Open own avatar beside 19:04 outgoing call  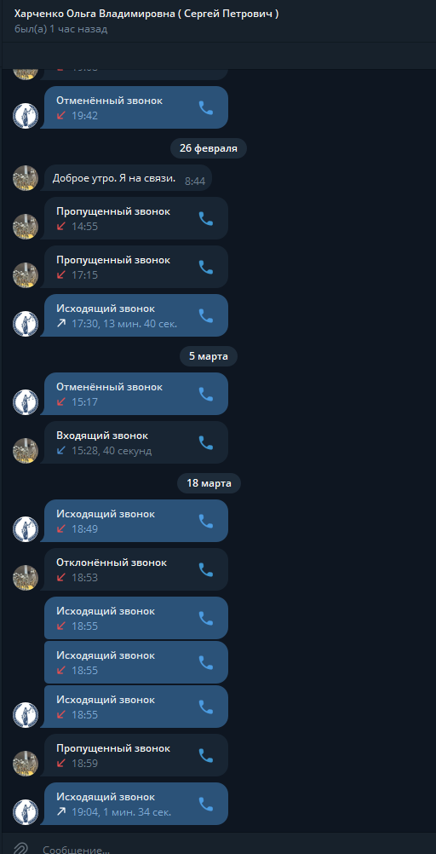[25, 811]
